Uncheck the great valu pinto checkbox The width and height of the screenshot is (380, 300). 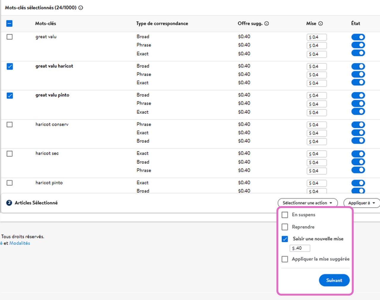click(x=9, y=95)
